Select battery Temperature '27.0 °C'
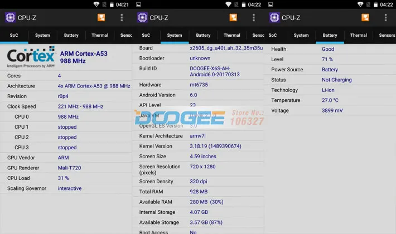396x234 pixels. pyautogui.click(x=330, y=100)
